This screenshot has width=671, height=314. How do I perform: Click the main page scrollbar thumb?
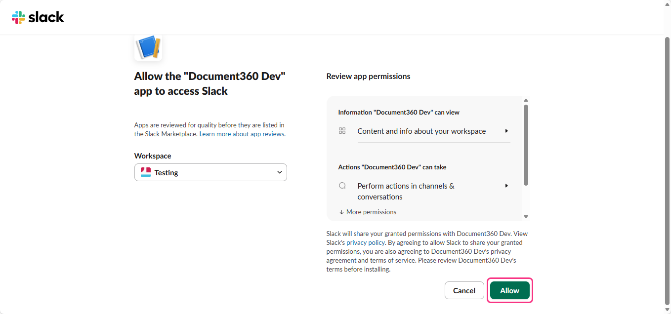(x=667, y=168)
